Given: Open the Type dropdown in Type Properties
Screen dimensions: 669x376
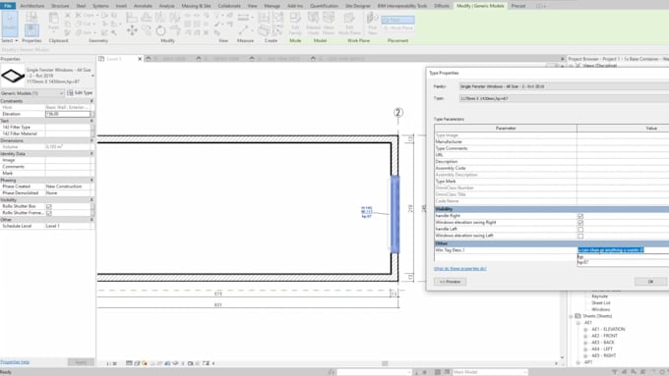Looking at the screenshot, I should pos(564,98).
